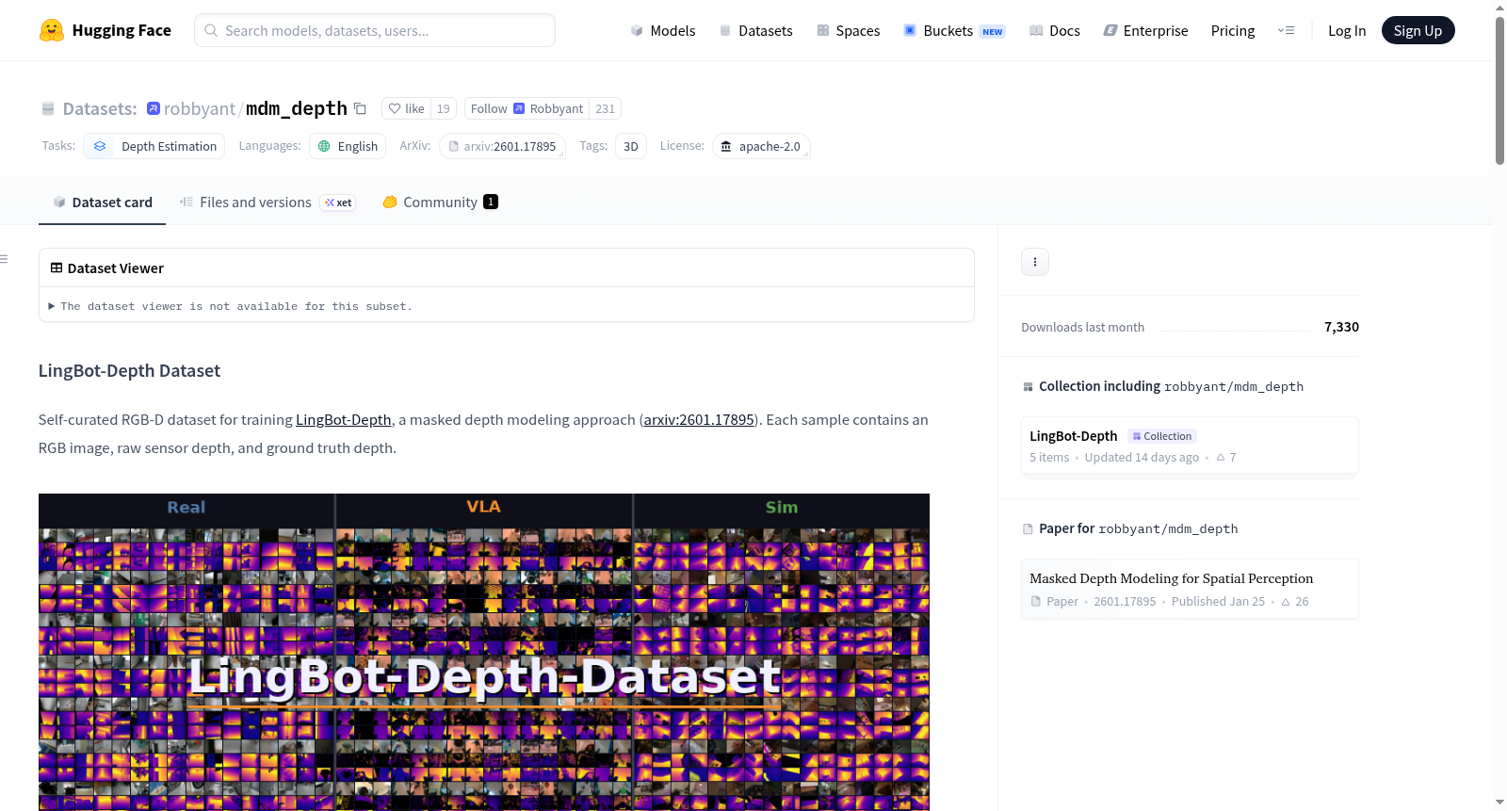This screenshot has width=1507, height=811.
Task: Click Log In link
Action: (x=1347, y=30)
